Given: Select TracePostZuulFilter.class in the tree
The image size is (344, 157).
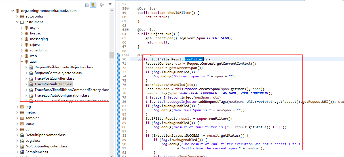Looking at the screenshot, I should 54,78.
